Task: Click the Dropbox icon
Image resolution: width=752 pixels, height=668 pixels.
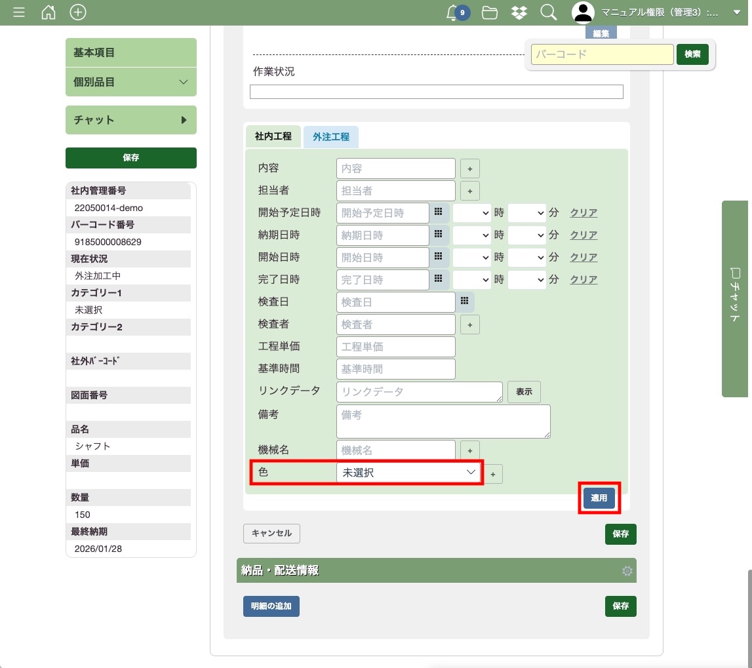Action: point(519,12)
